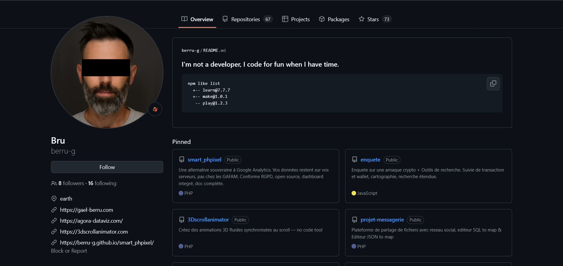Click the repo icon beside 3Dscrollanimator
Image resolution: width=563 pixels, height=266 pixels.
(x=182, y=220)
